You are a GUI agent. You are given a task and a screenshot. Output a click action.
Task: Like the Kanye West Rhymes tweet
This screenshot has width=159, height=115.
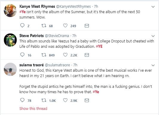[x=65, y=26]
